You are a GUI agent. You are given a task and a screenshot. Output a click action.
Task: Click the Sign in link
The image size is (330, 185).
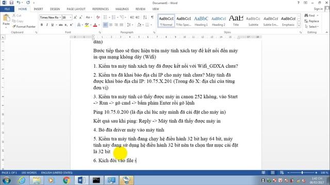[318, 9]
